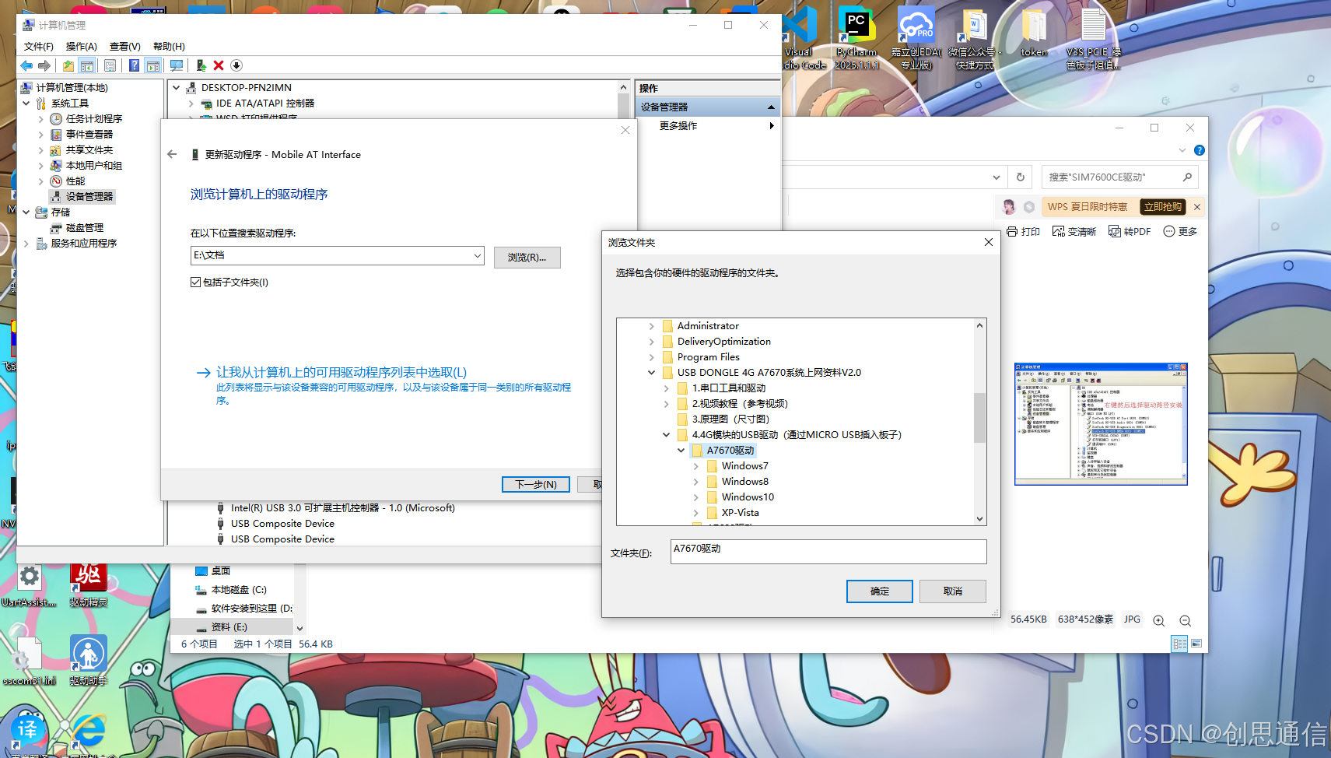
Task: Click the black down-arrow disable device icon
Action: pos(236,66)
